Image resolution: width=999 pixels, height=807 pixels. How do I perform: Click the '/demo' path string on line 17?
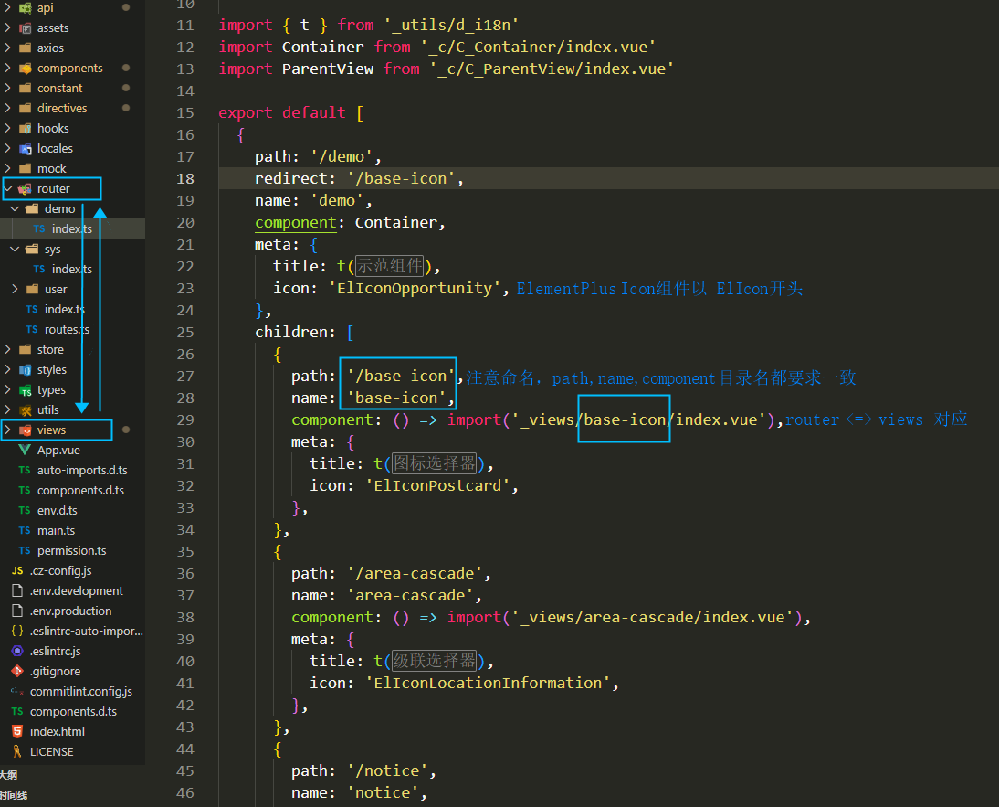pyautogui.click(x=342, y=157)
